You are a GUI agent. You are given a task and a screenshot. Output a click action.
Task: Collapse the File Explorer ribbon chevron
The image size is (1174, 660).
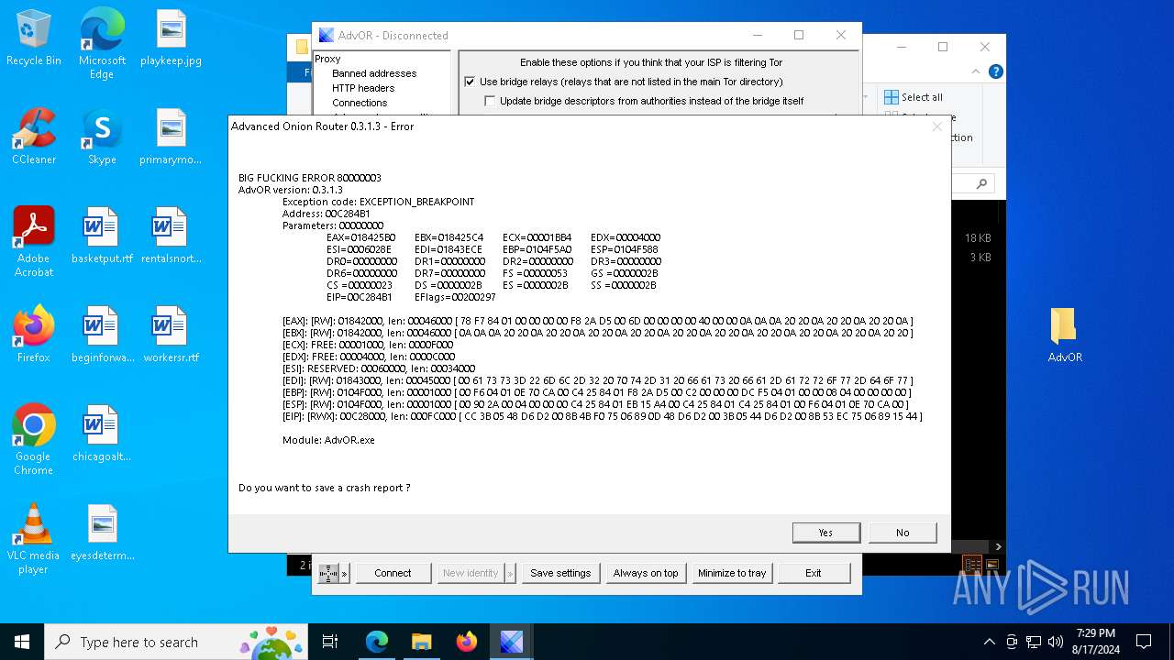[976, 71]
